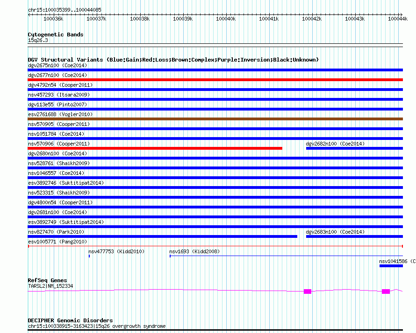Select the Cytogenetic Bands track title
The image size is (416, 333).
click(56, 35)
